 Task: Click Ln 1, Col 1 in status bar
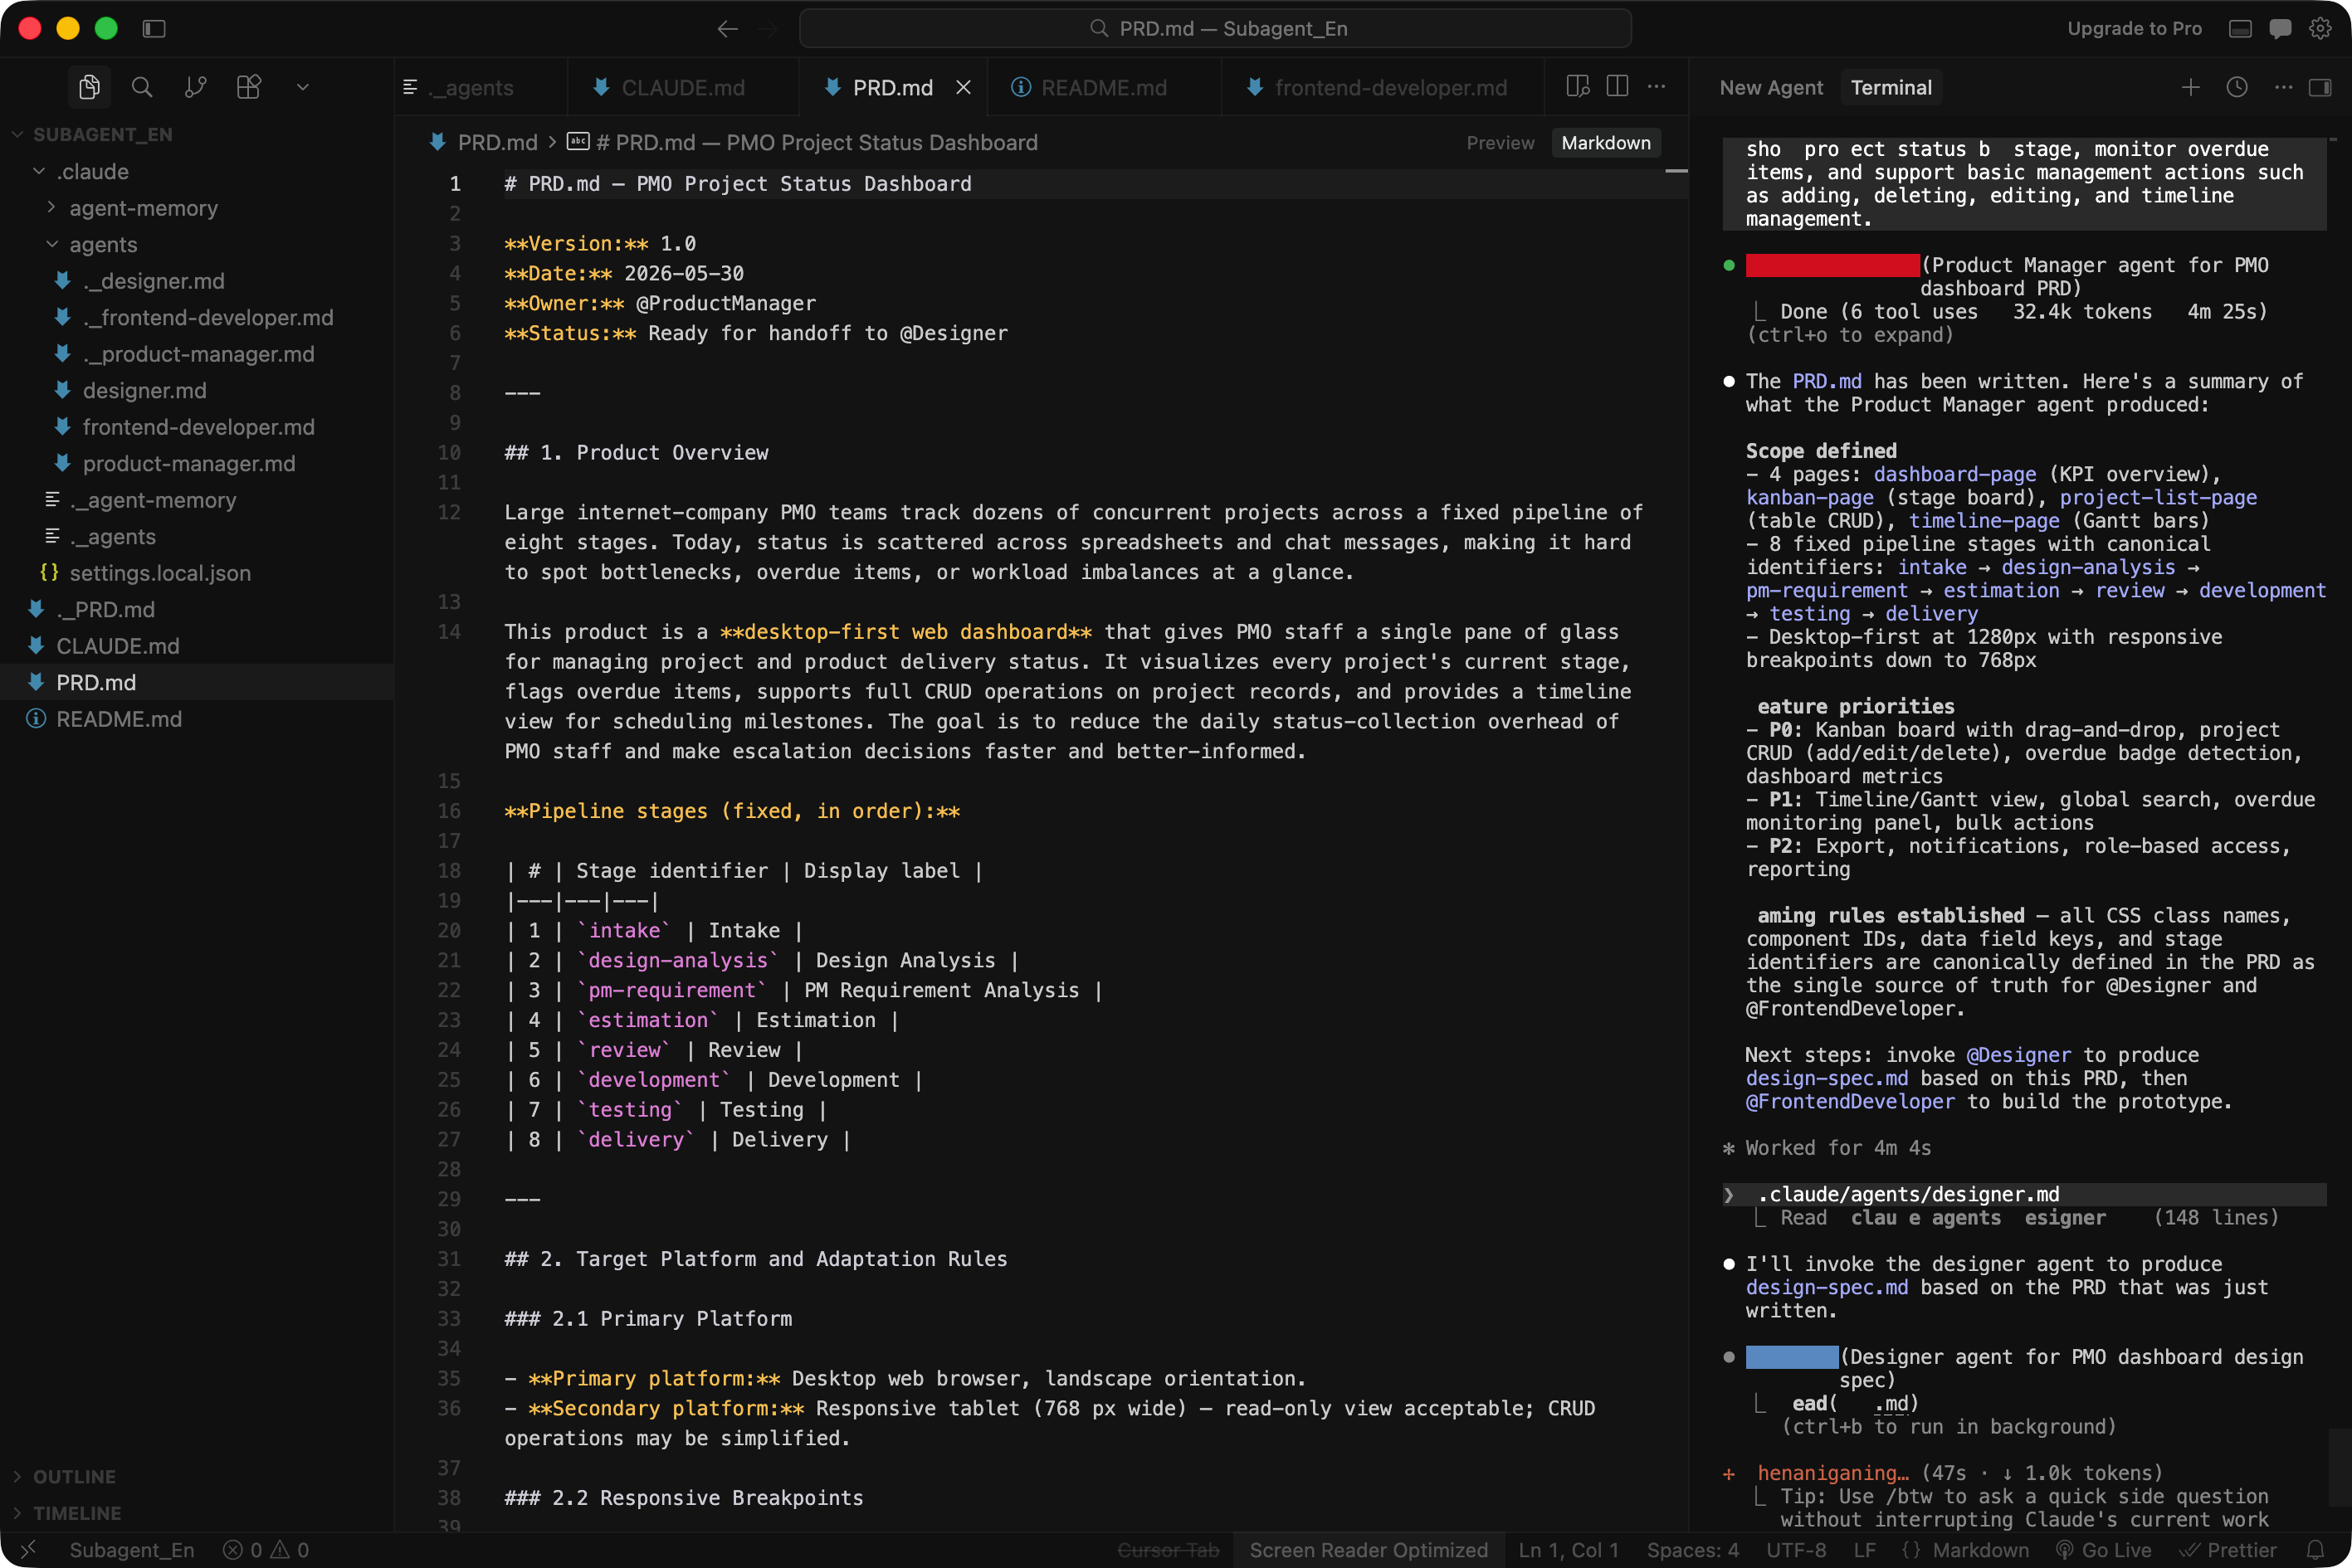1568,1549
